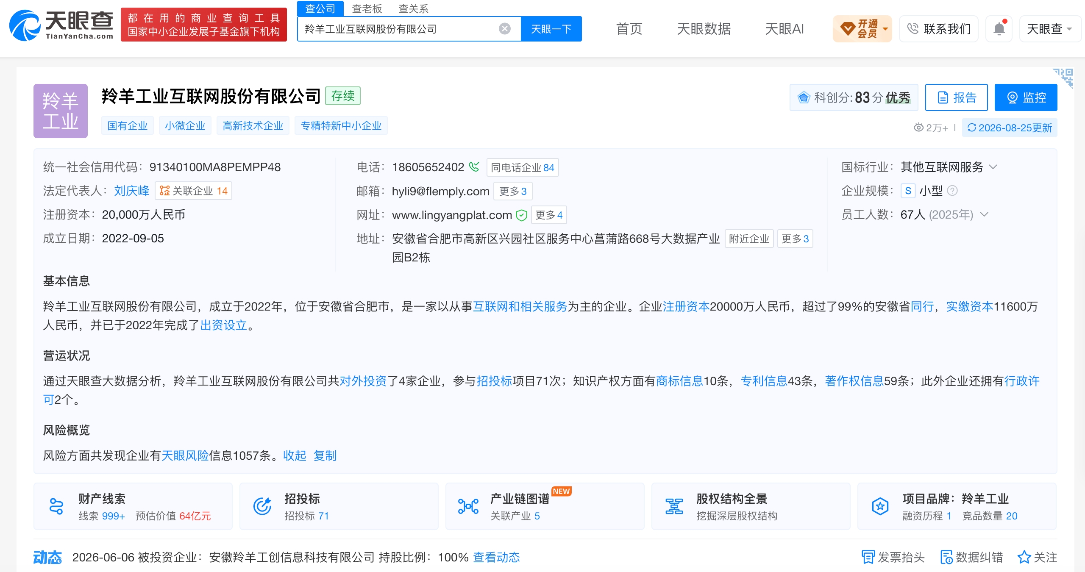Viewport: 1085px width, 572px height.
Task: Open legal representative 刘庆峰 link
Action: (132, 191)
